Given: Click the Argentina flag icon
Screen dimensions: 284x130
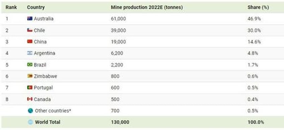Looking at the screenshot, I should point(30,53).
